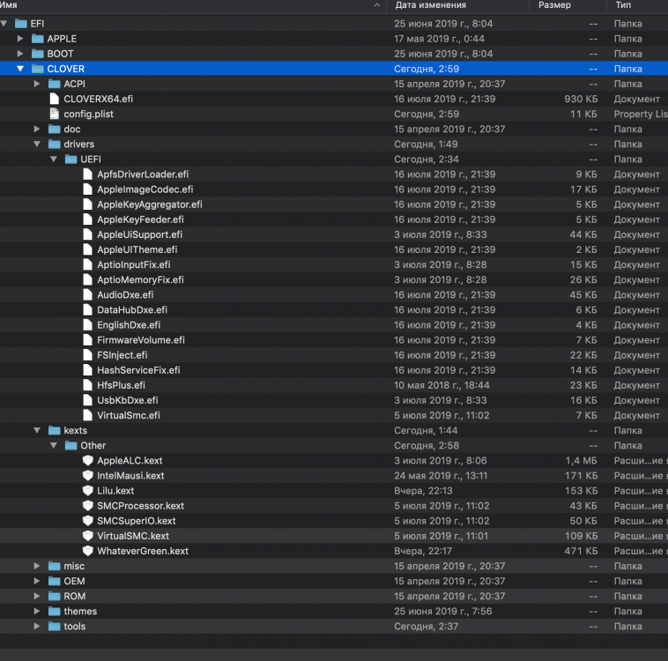Image resolution: width=668 pixels, height=661 pixels.
Task: Click the CLOVER folder icon
Action: coord(38,69)
